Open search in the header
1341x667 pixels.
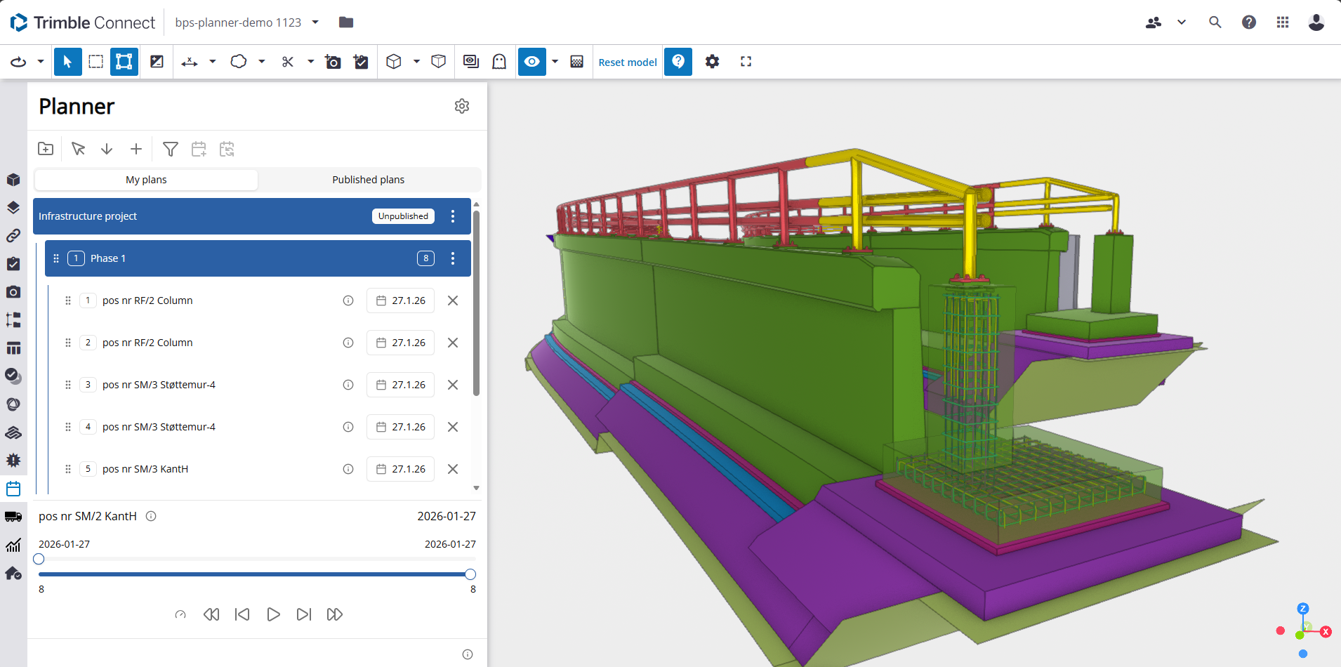[1215, 22]
